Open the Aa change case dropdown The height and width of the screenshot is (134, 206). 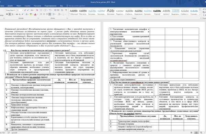pos(32,10)
